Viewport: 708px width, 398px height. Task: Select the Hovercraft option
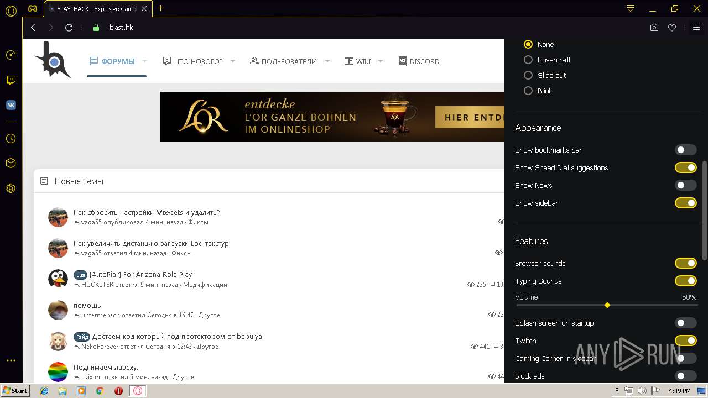coord(528,60)
